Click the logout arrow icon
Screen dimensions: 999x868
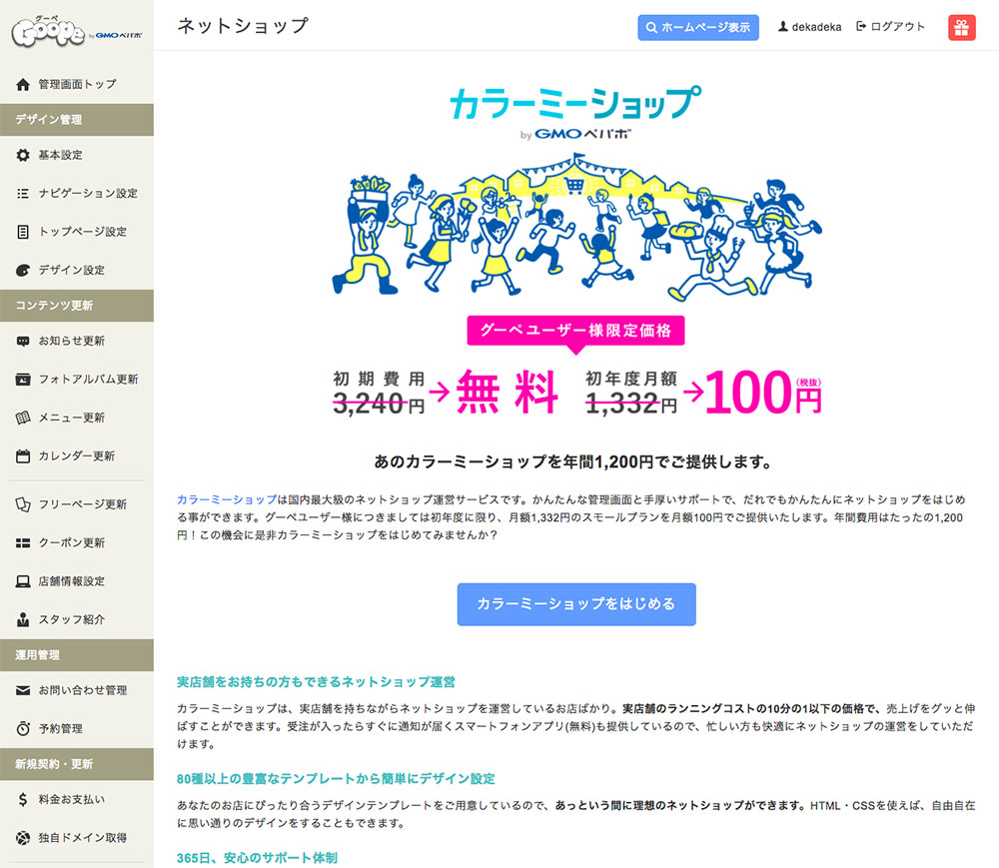(861, 26)
